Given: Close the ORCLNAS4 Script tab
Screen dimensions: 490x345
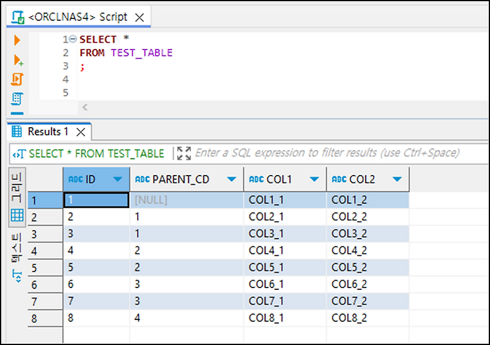Looking at the screenshot, I should click(x=140, y=18).
